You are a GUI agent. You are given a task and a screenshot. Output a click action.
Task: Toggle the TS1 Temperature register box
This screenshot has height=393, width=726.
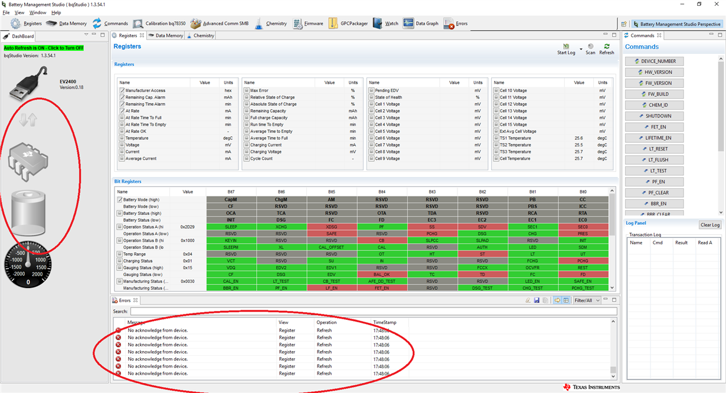pyautogui.click(x=496, y=138)
